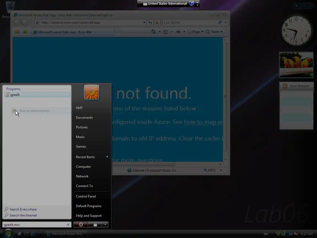Click the Internet Explorer Home icon
This screenshot has width=317, height=238.
click(154, 32)
